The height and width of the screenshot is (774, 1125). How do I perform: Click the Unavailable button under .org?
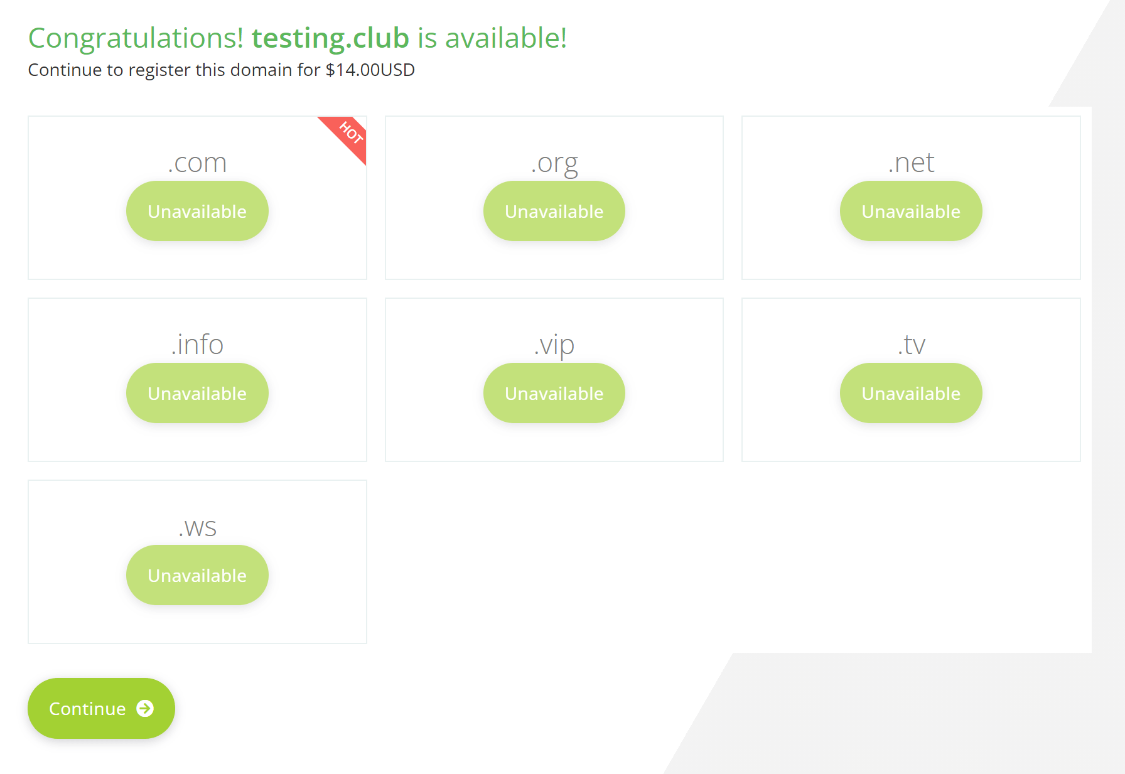point(554,211)
